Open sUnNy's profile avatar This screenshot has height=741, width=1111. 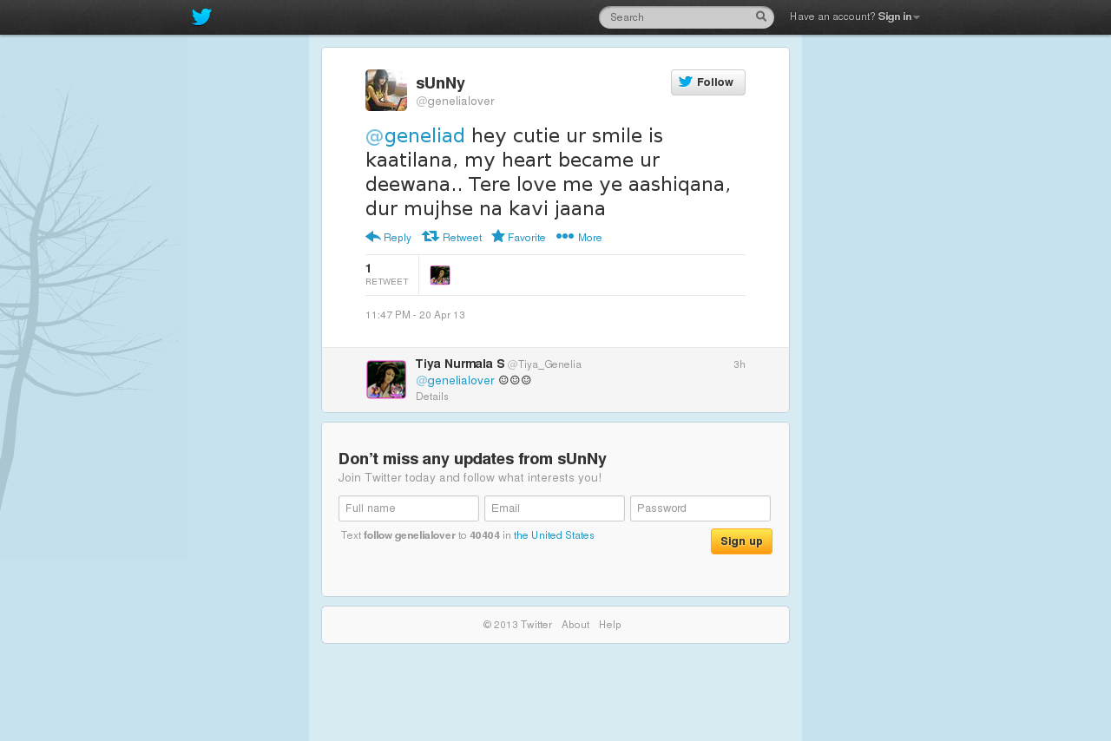[386, 90]
